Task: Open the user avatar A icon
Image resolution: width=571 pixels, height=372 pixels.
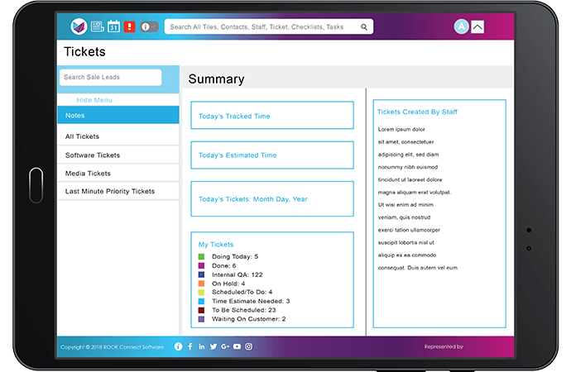Action: (462, 26)
